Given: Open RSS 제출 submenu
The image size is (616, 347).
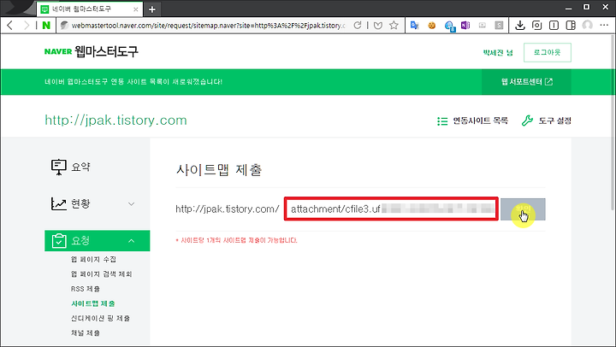Looking at the screenshot, I should (86, 289).
